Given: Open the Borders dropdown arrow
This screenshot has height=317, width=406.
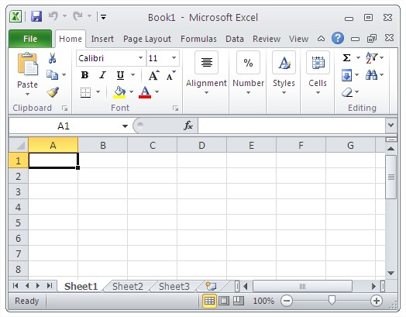Looking at the screenshot, I should 98,92.
